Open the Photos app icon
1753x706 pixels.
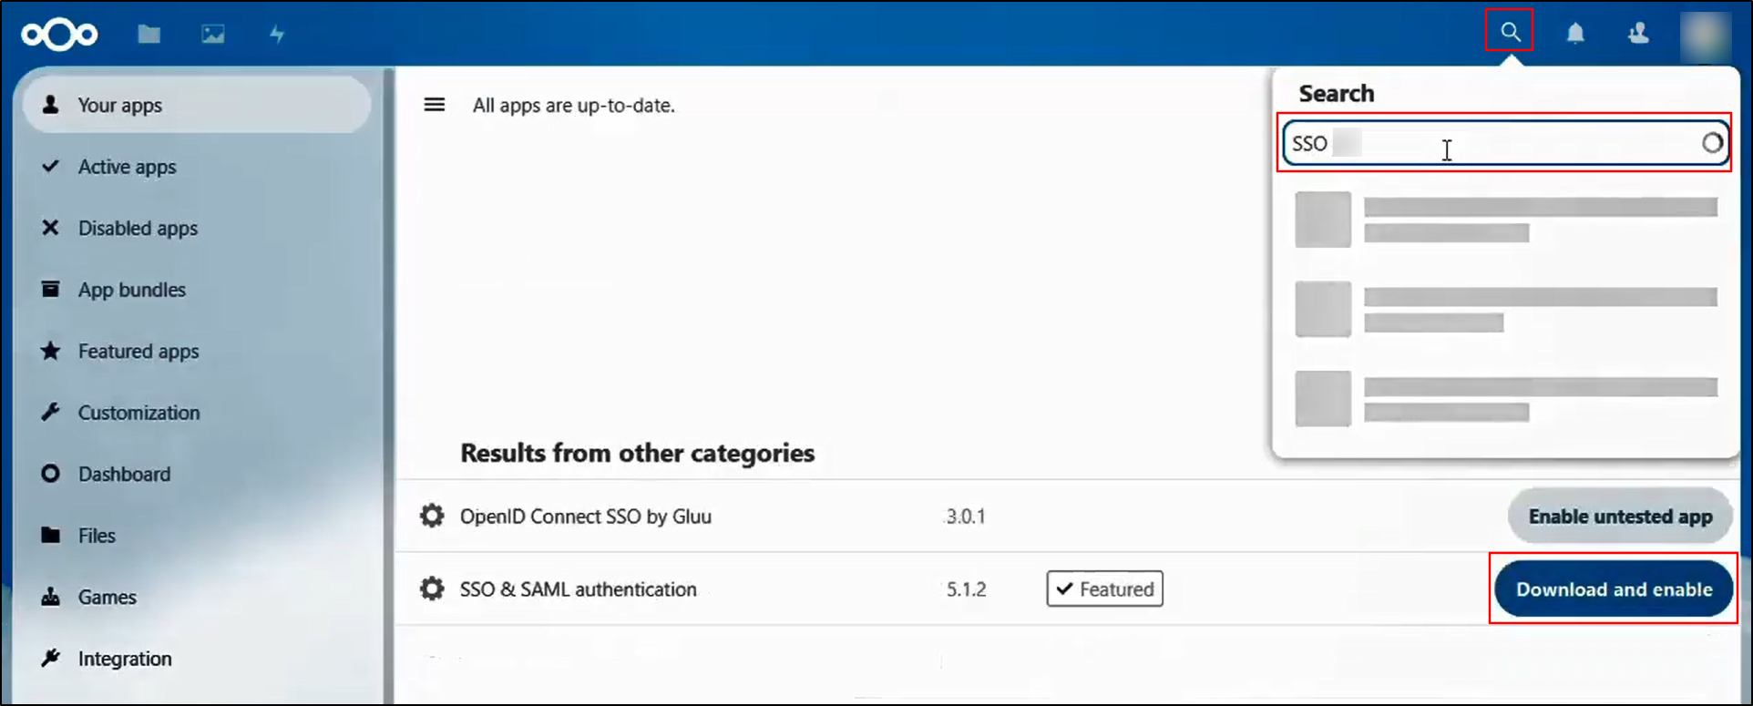pos(212,34)
